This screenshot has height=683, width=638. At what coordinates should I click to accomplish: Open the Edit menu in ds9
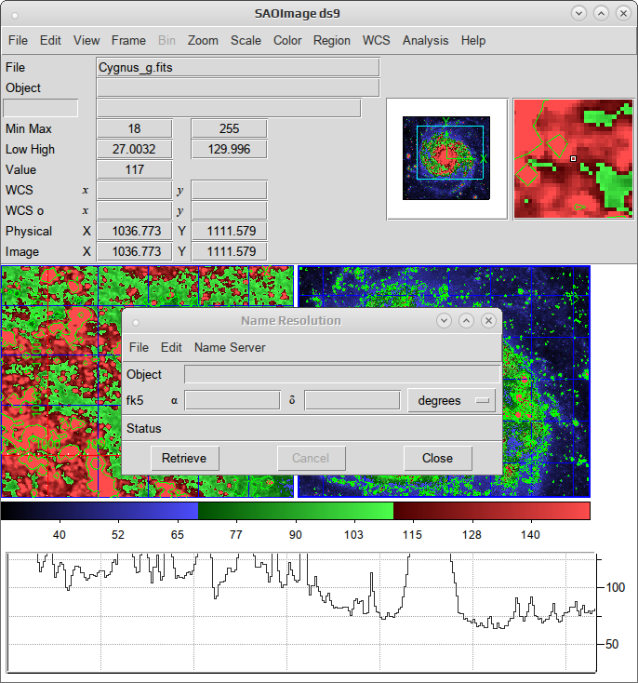pos(50,41)
